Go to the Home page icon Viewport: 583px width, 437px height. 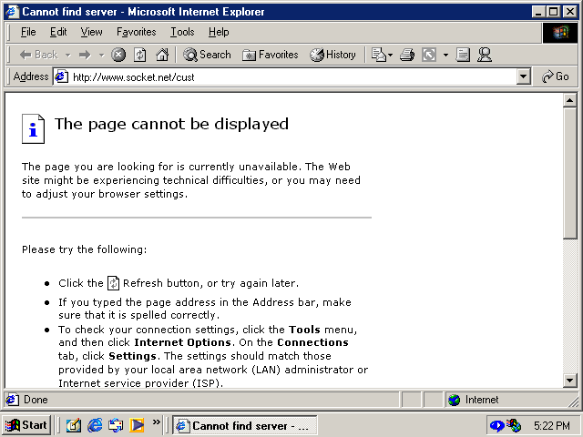pyautogui.click(x=162, y=55)
